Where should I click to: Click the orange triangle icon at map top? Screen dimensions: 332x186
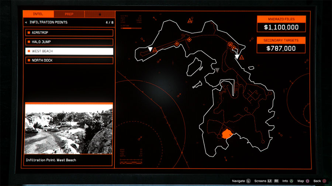(190, 20)
